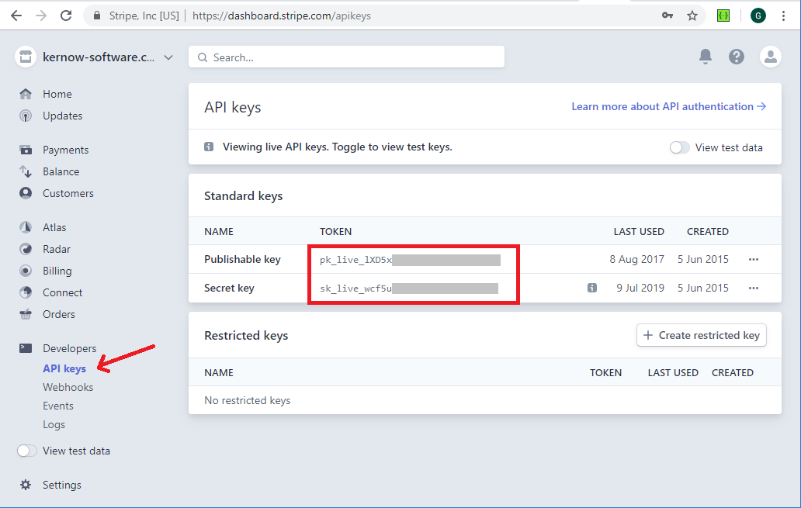Toggle View test data in API keys panel
Image resolution: width=801 pixels, height=508 pixels.
tap(679, 147)
